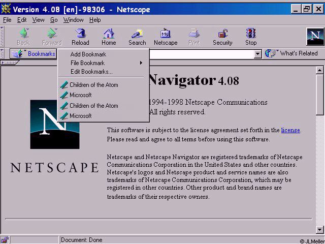Screen dimensions: 325x244
Task: Open the Security info button
Action: tap(222, 37)
